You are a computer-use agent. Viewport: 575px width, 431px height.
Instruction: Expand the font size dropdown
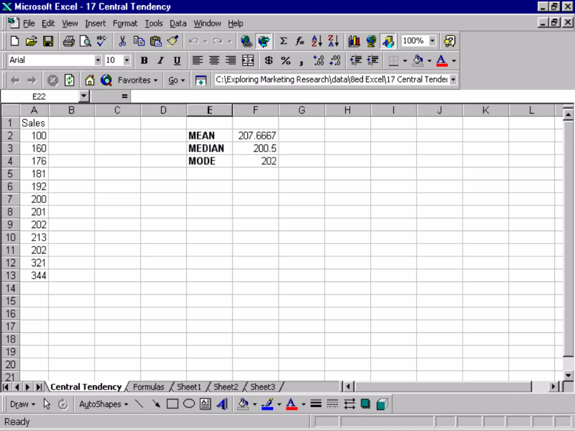pyautogui.click(x=127, y=60)
